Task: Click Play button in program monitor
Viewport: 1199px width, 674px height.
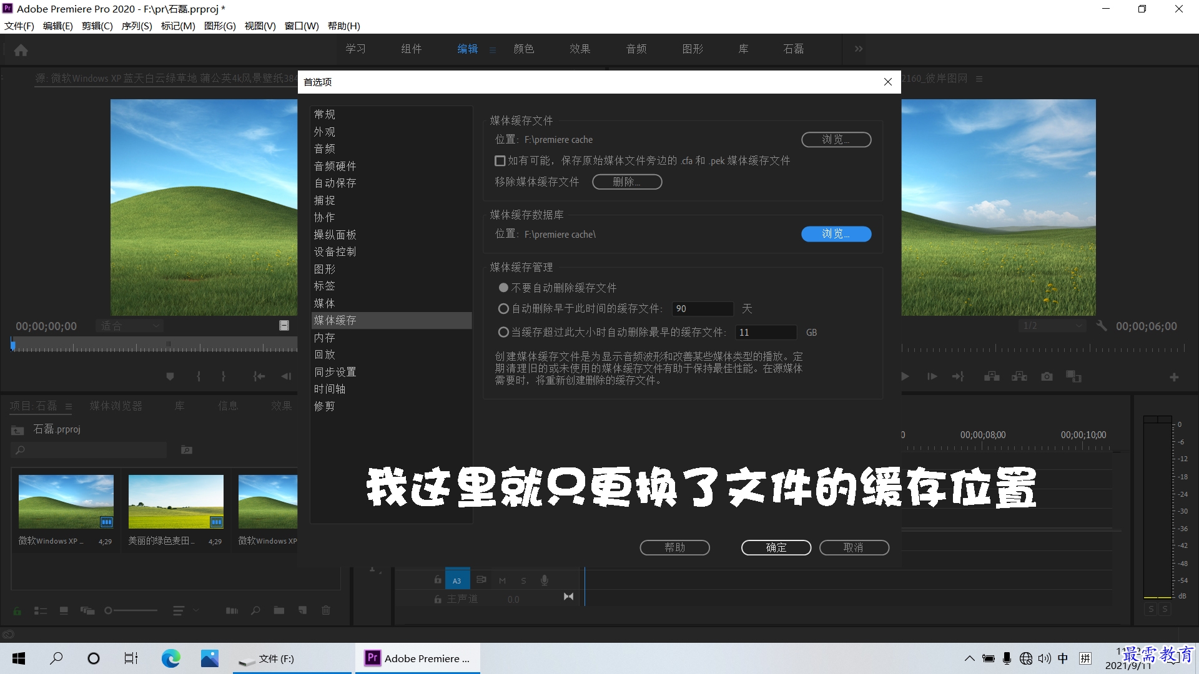Action: (x=905, y=376)
